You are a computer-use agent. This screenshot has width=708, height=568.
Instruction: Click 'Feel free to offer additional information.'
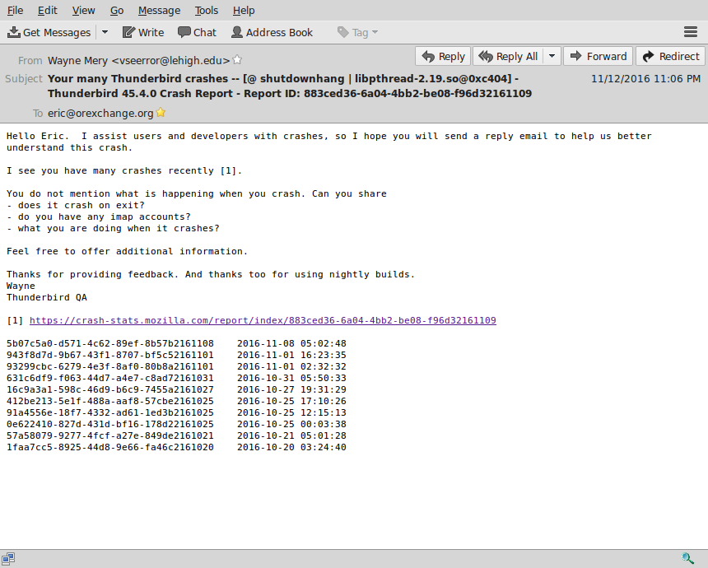128,252
